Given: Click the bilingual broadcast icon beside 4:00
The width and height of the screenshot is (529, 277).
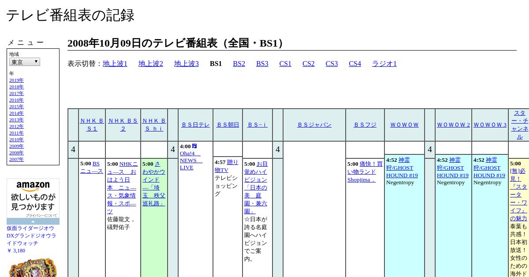Looking at the screenshot, I should point(194,146).
